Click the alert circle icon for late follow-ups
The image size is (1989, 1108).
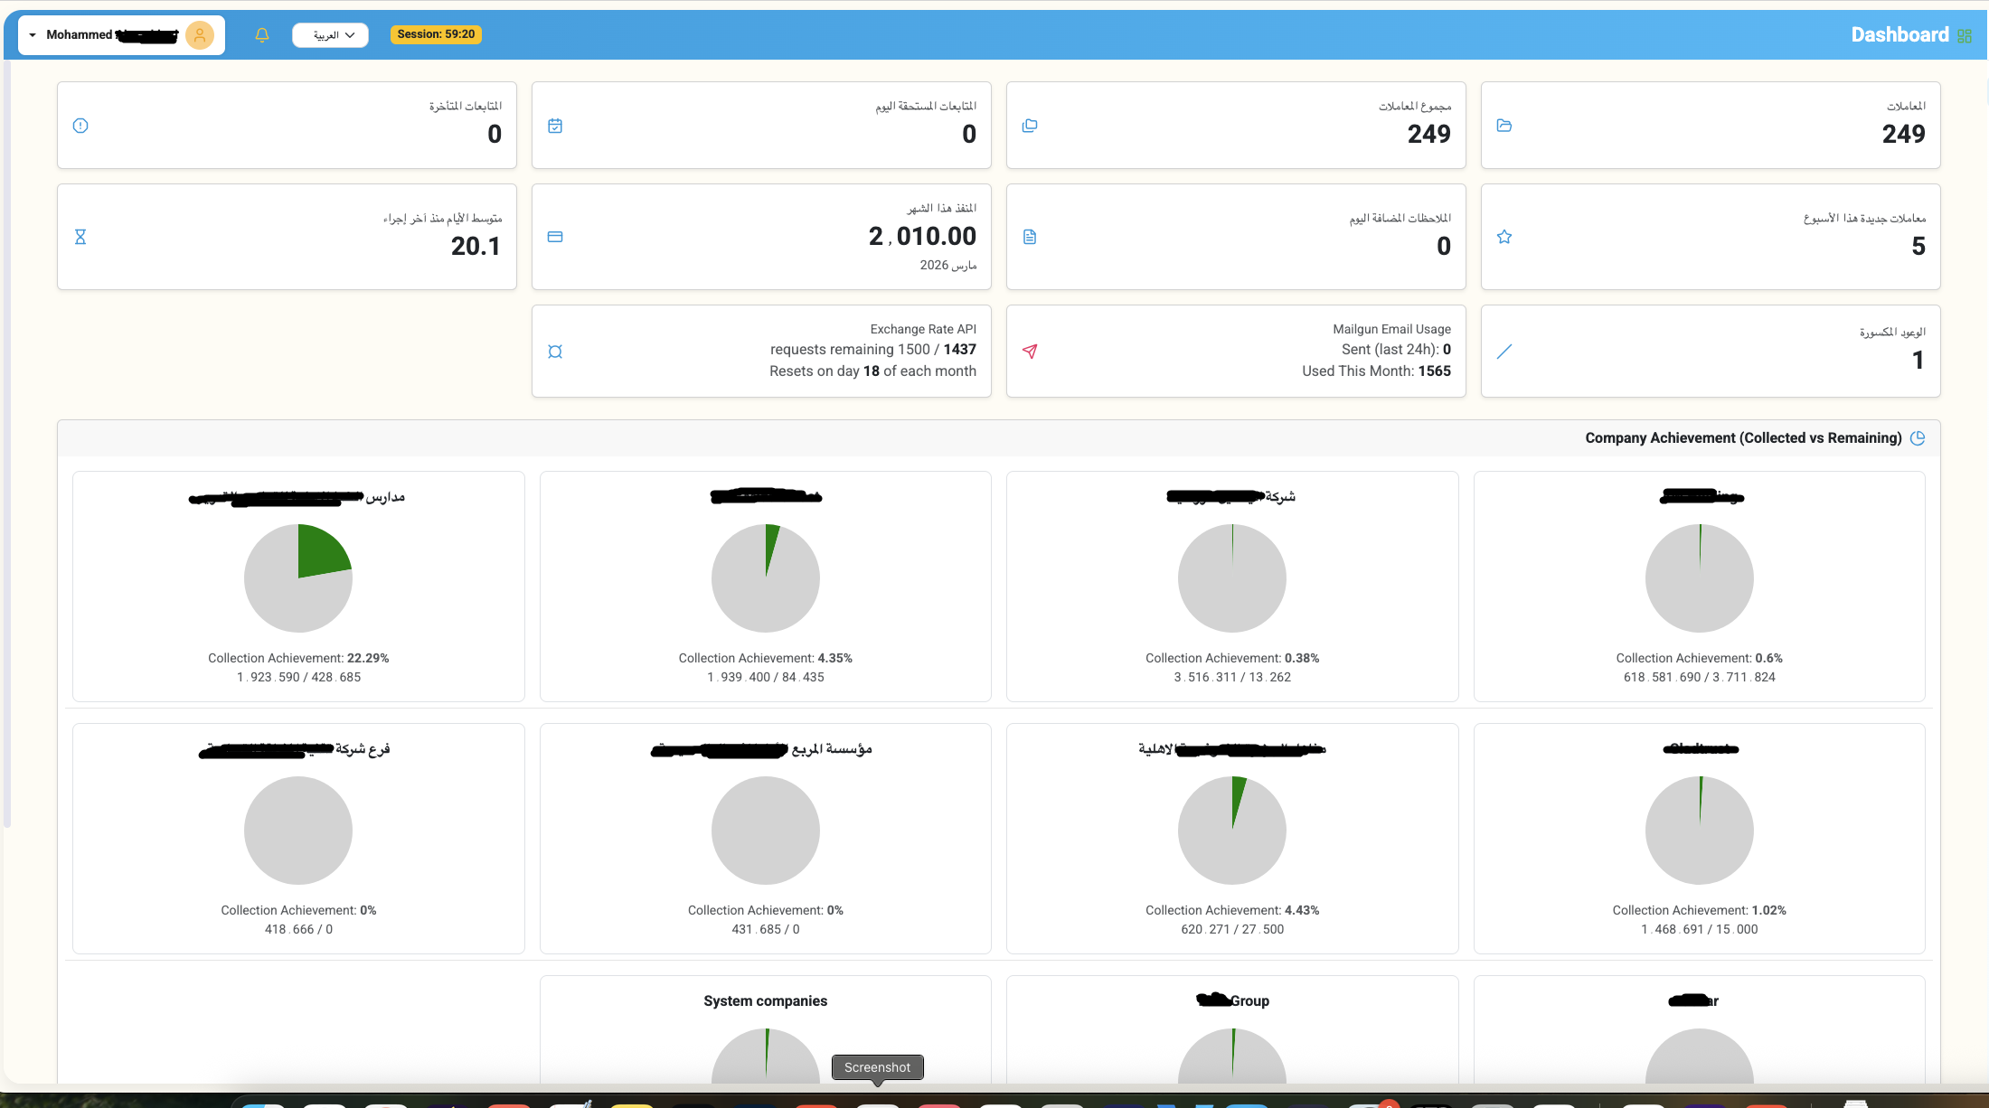80,126
